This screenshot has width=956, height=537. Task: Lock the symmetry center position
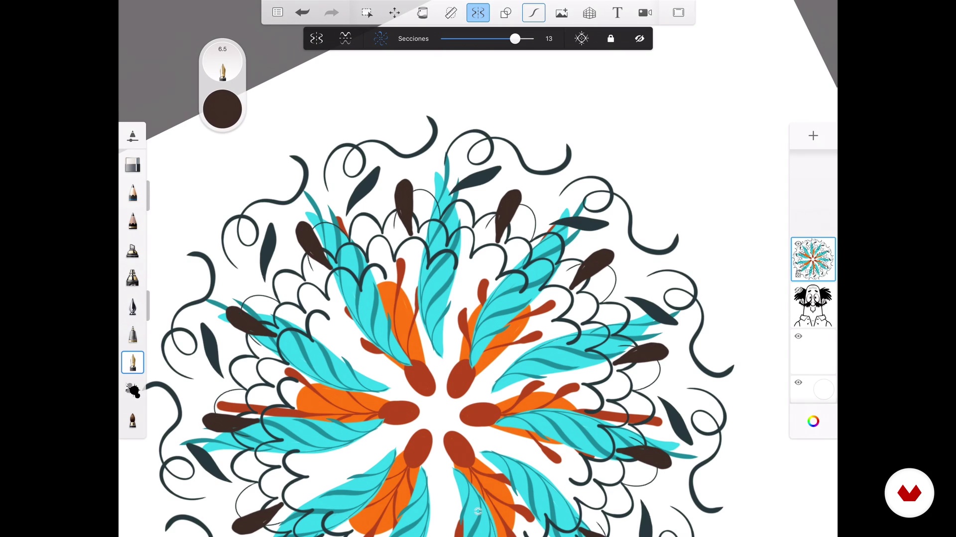610,38
